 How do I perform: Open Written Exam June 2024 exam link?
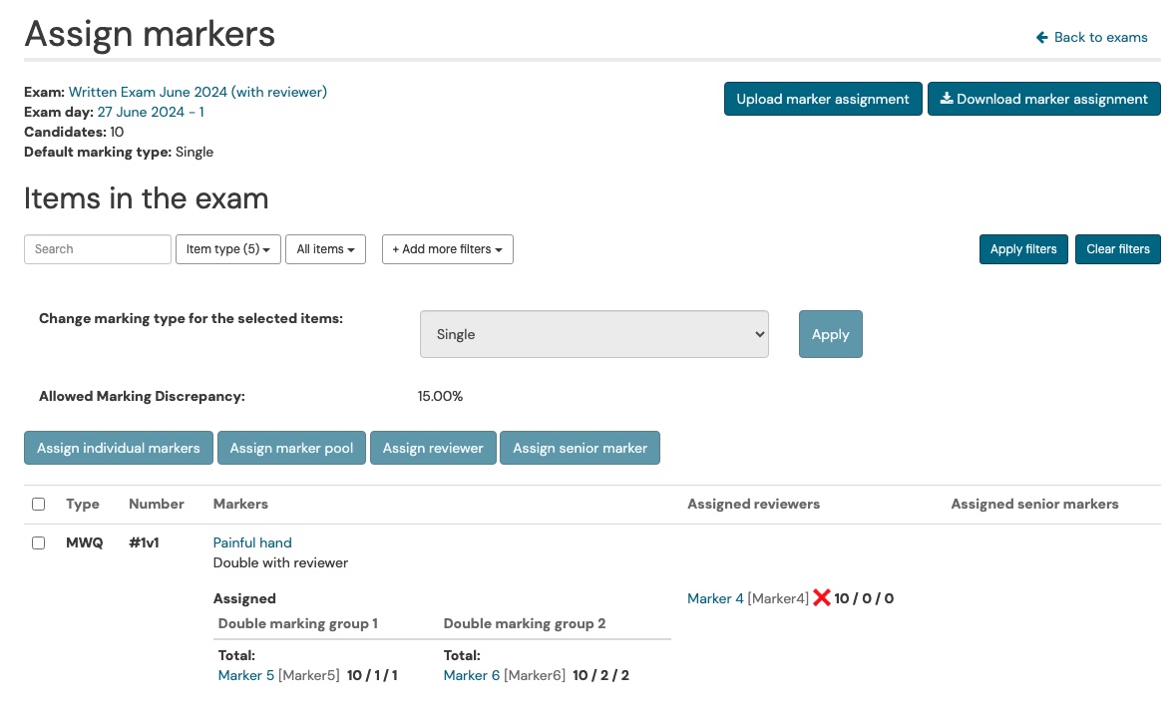click(x=197, y=92)
